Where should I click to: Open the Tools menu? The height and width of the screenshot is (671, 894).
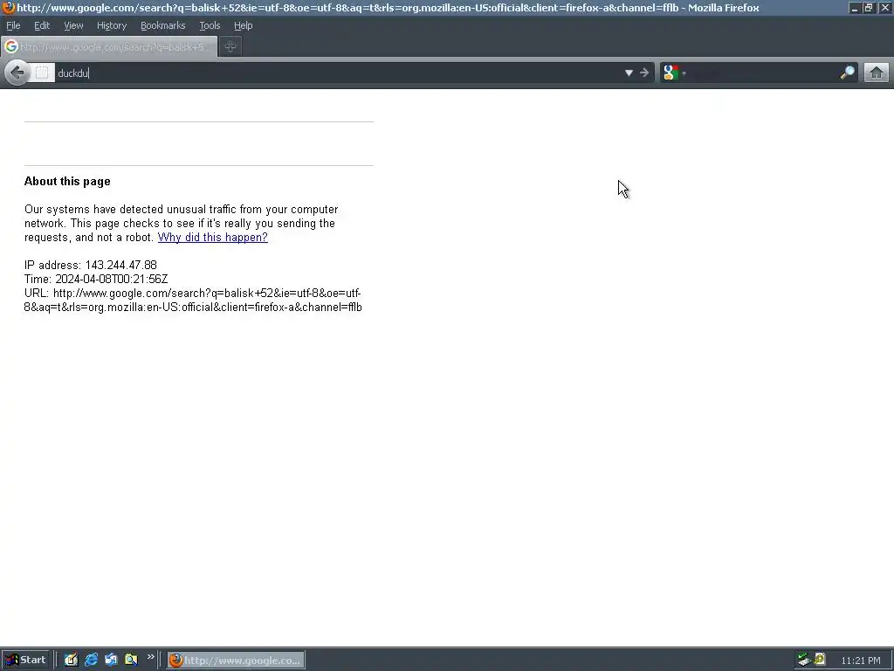click(x=210, y=25)
